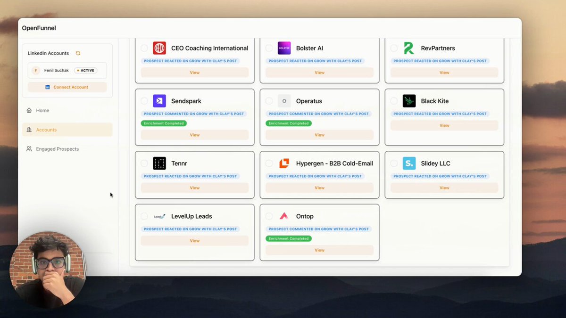This screenshot has height=318, width=566.
Task: Click the Sendspark logo icon
Action: [x=159, y=101]
